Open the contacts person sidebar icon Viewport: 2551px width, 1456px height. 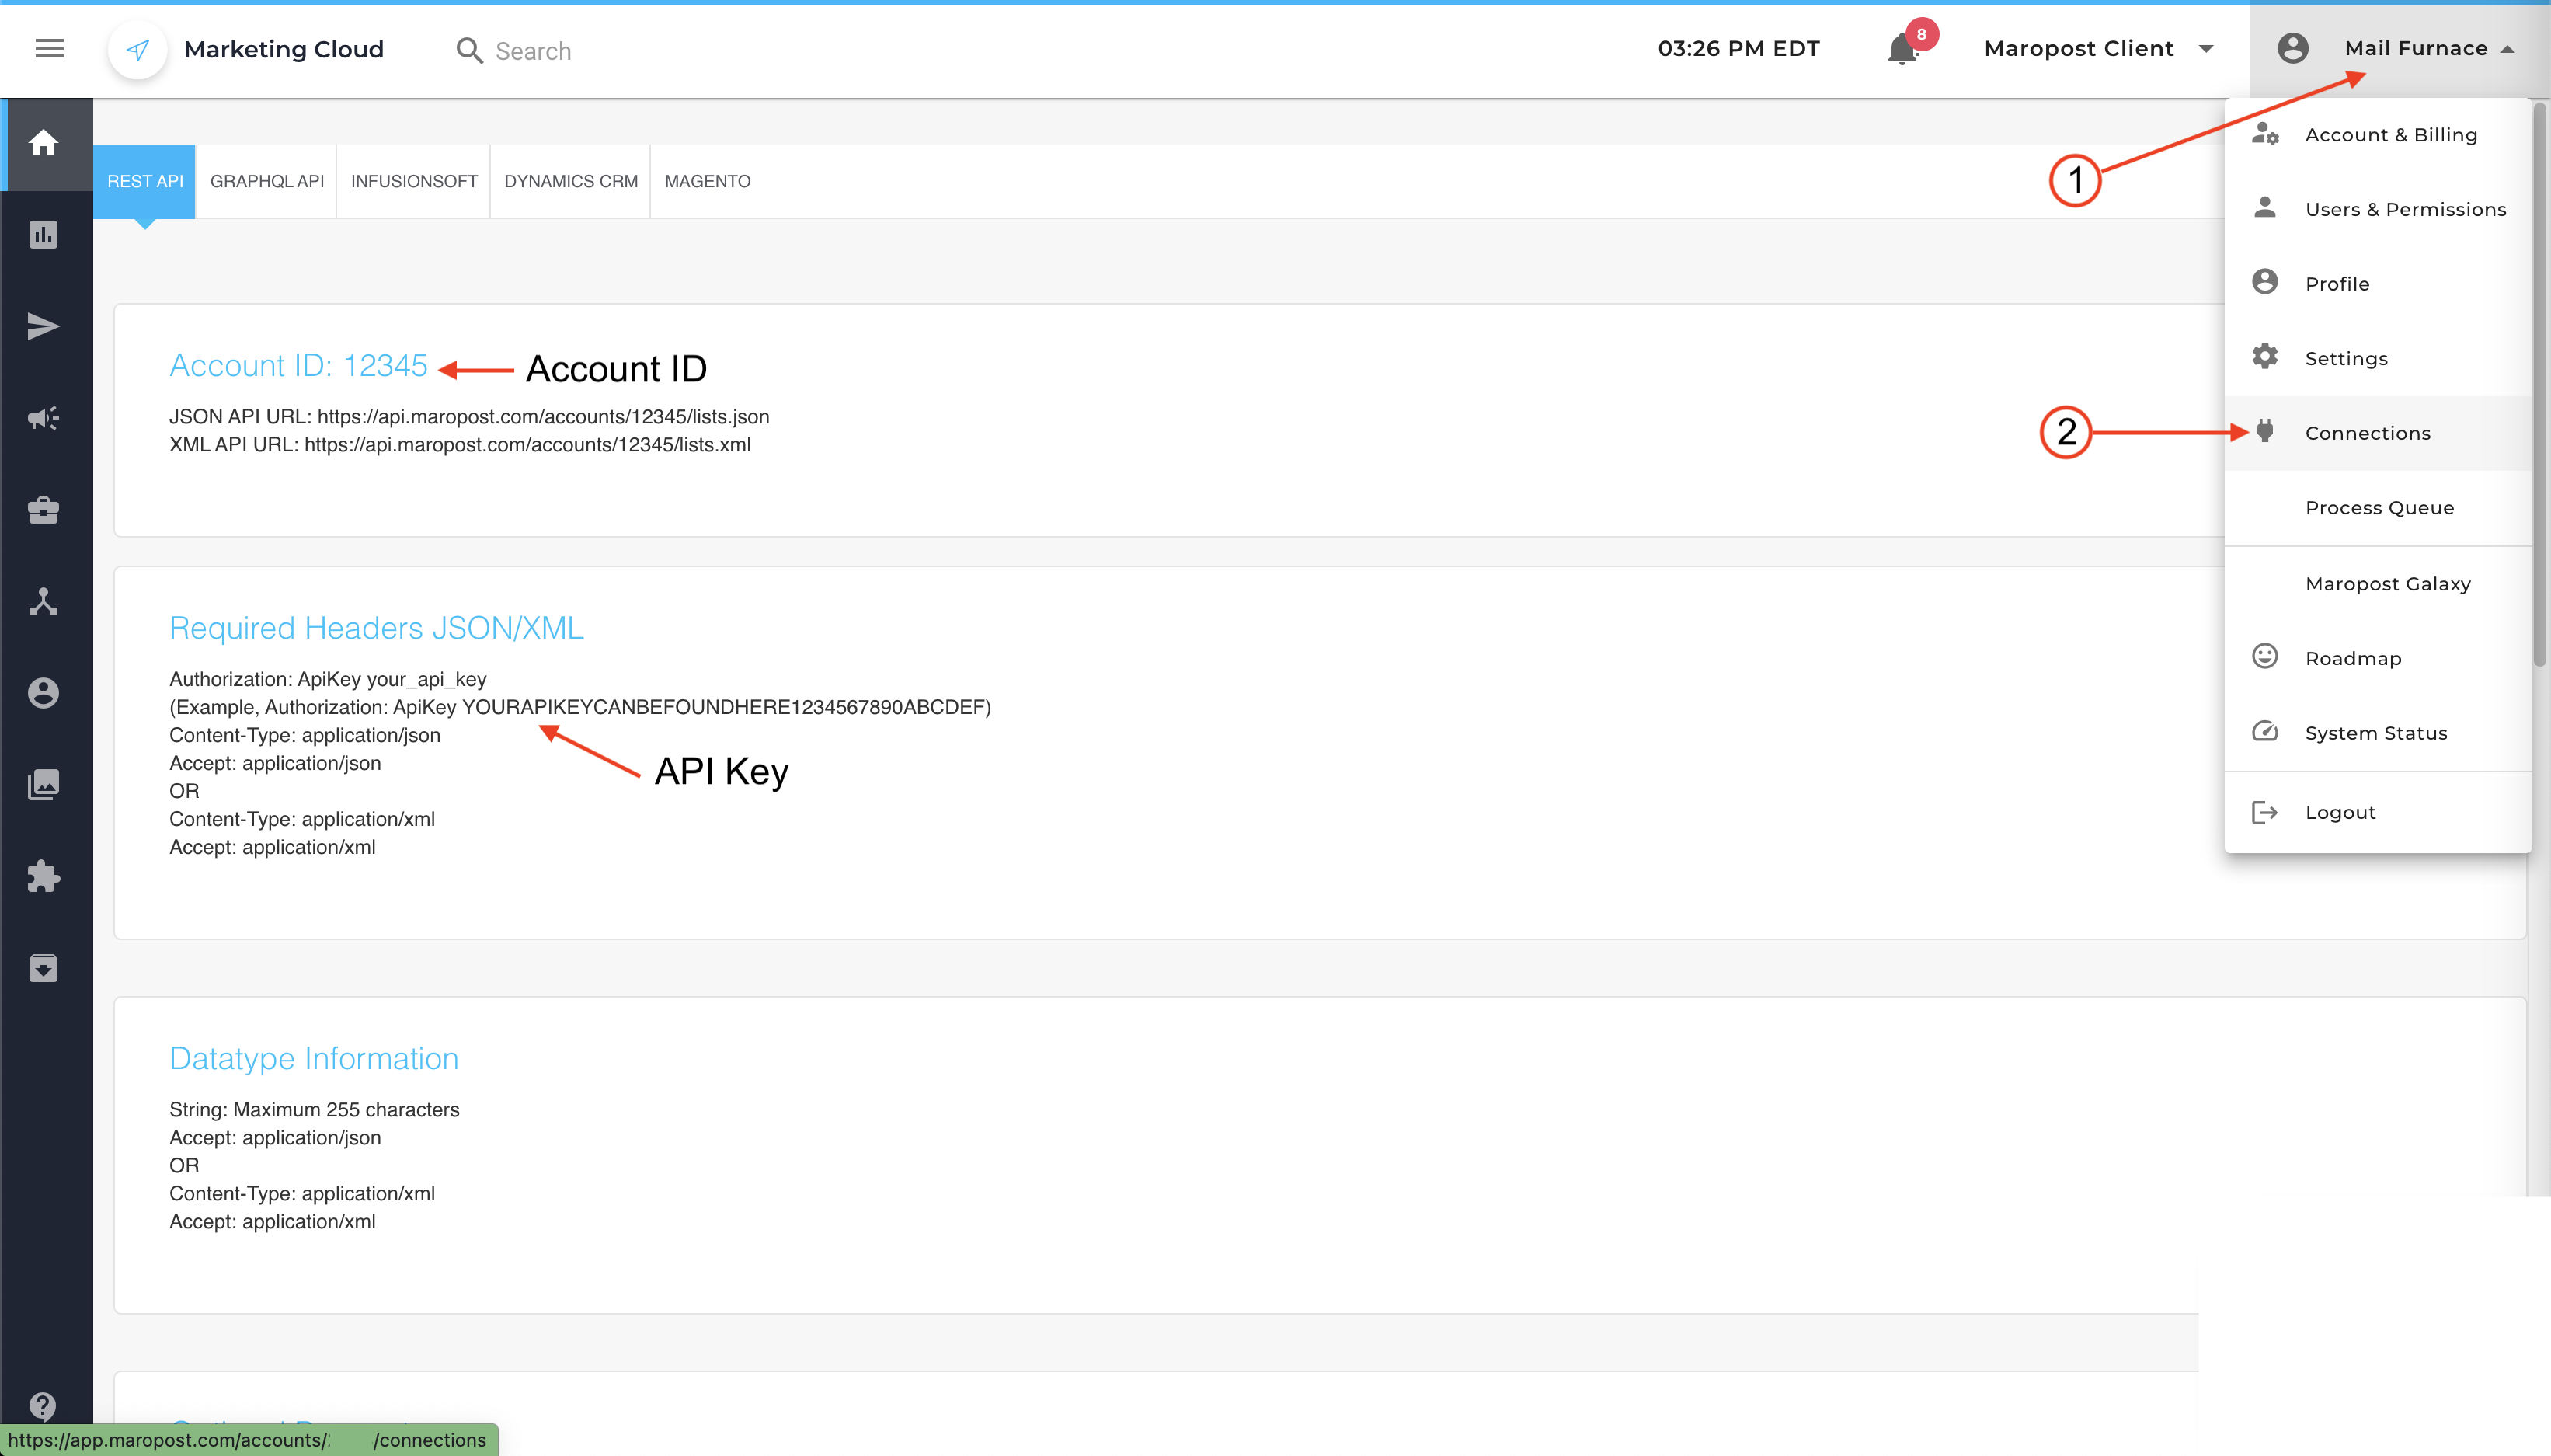pos(43,693)
